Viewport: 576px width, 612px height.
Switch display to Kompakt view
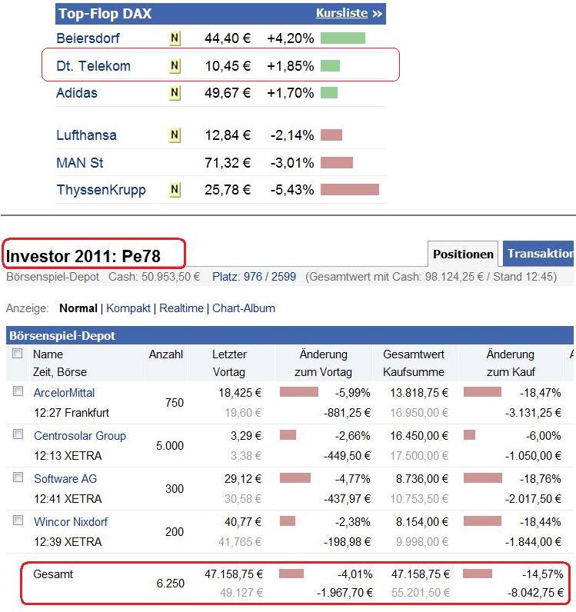[x=129, y=308]
